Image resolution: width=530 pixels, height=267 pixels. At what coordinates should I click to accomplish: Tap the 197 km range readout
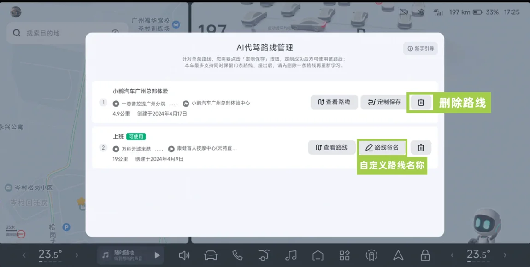(x=459, y=12)
